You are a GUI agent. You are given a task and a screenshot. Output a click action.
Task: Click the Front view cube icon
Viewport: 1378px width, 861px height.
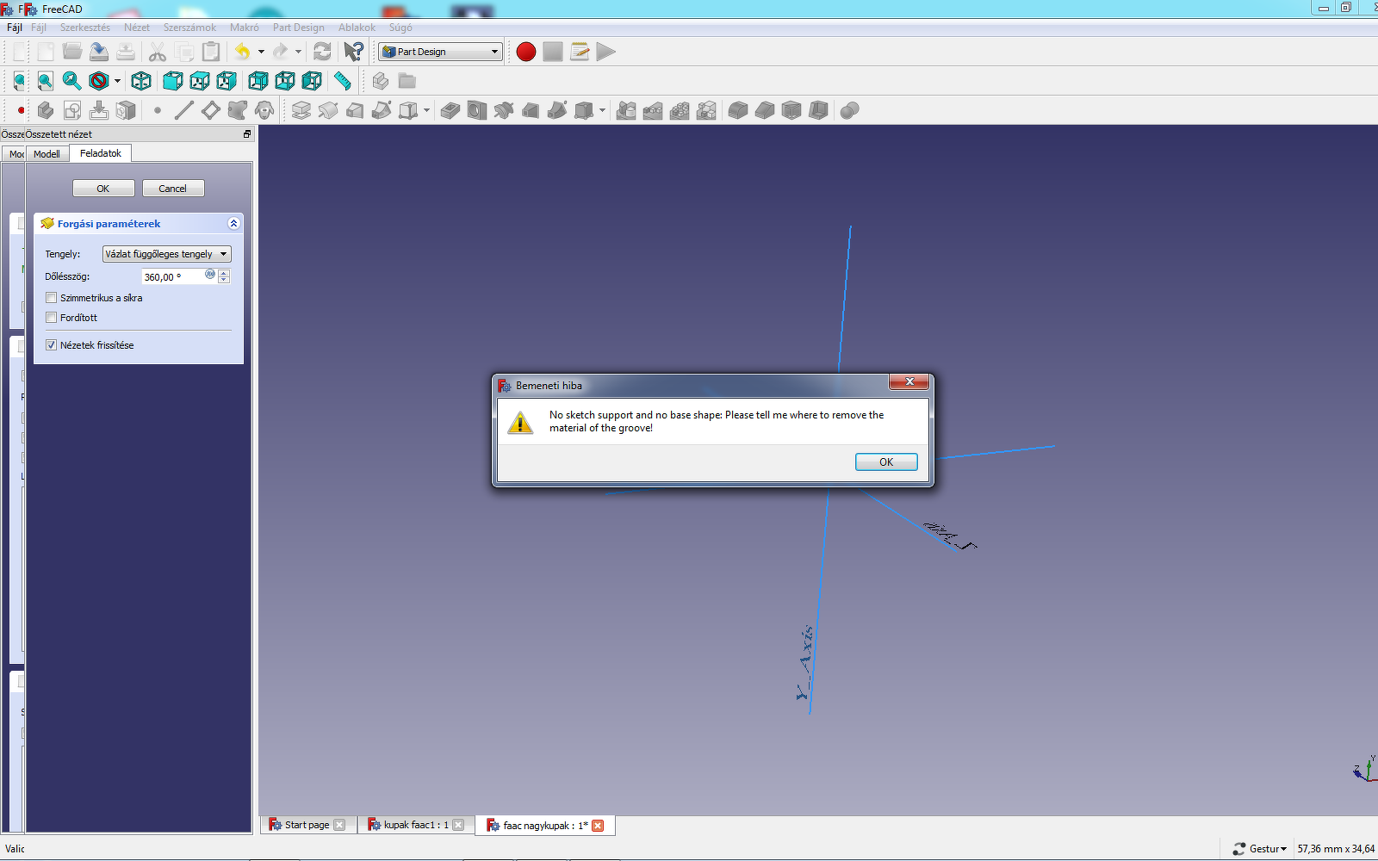(x=173, y=81)
